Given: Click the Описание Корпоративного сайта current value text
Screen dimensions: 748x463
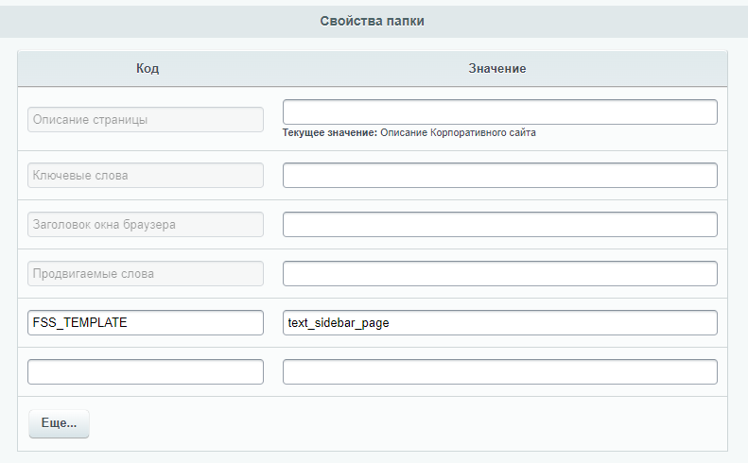Looking at the screenshot, I should click(x=458, y=132).
